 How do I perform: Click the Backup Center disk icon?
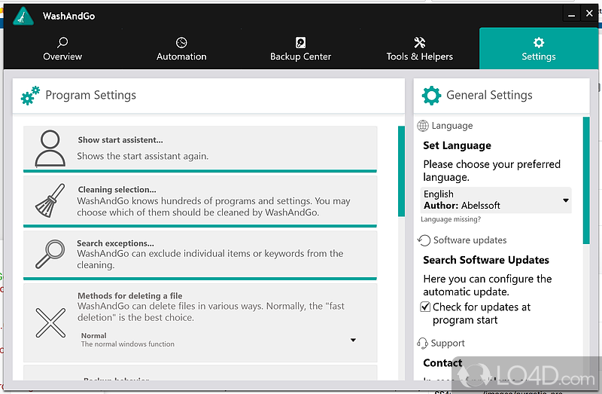pyautogui.click(x=300, y=42)
